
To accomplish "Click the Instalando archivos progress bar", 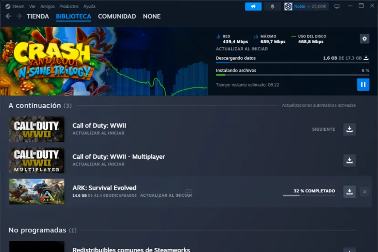I will (x=292, y=75).
